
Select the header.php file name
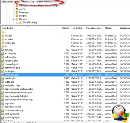coord(10,78)
